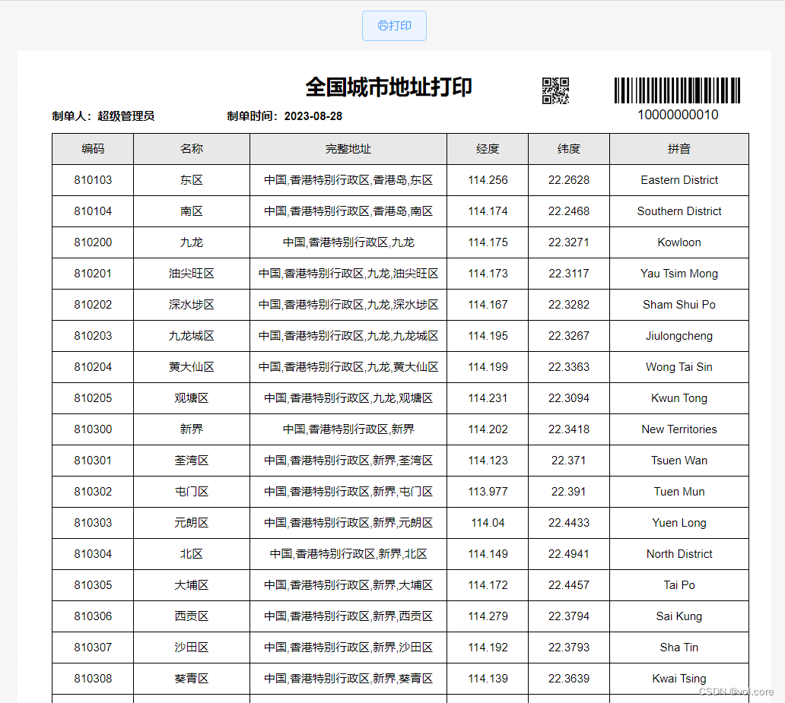Select the 编码 column header
The image size is (785, 703).
[x=93, y=149]
